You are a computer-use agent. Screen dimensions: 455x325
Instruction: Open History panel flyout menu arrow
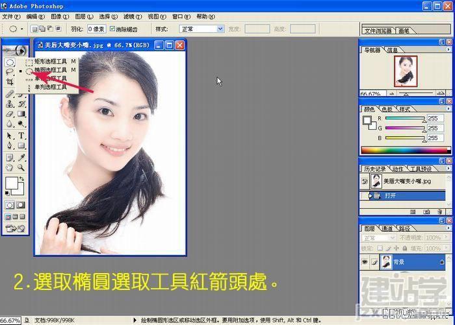pyautogui.click(x=448, y=168)
